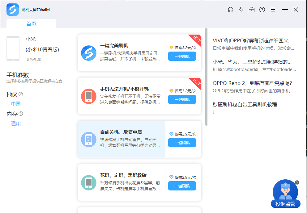Click gold diamond icon in 手机无法开机 card
Viewport: 307px width, 213px height.
point(171,91)
